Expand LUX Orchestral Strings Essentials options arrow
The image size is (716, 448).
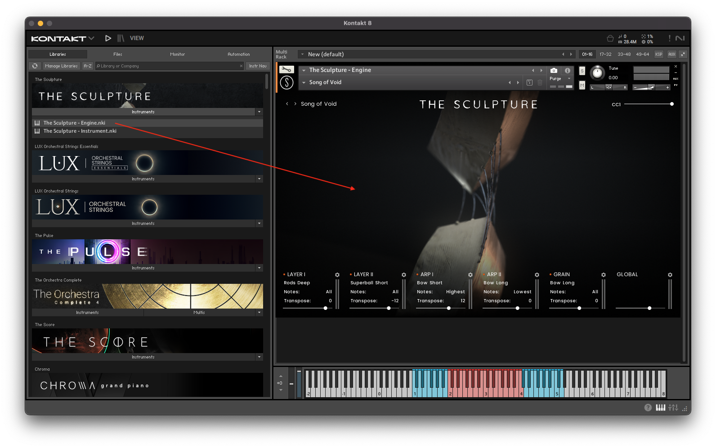(259, 179)
